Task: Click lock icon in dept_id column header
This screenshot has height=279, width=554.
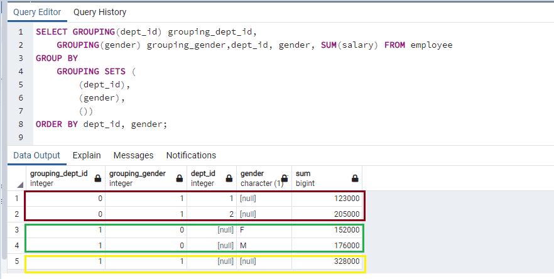Action: (229, 178)
